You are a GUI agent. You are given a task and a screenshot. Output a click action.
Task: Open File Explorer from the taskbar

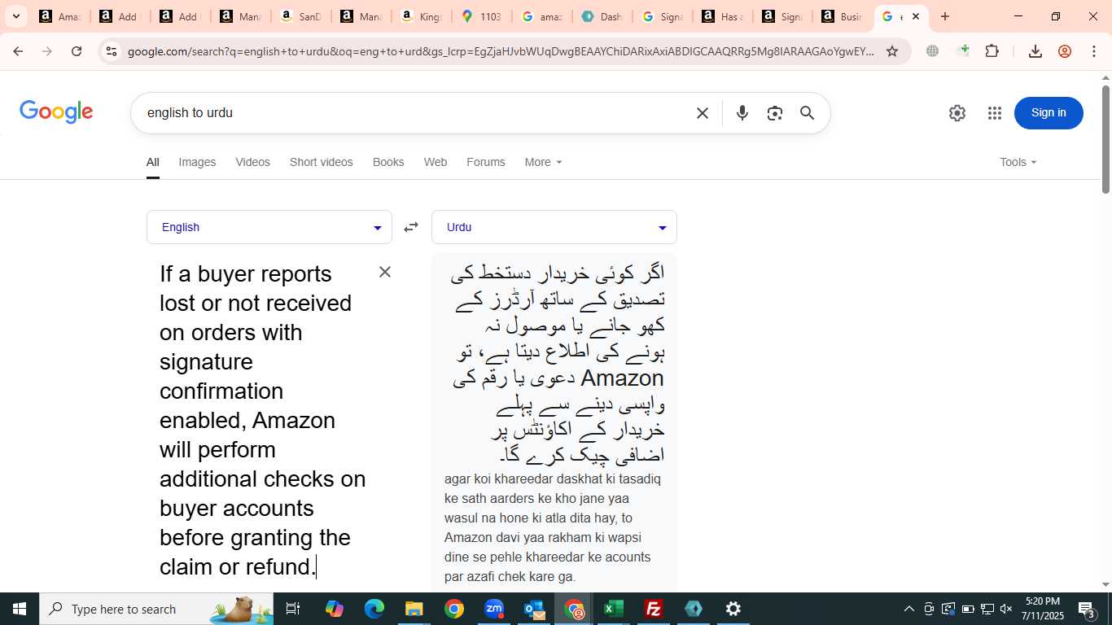point(414,609)
